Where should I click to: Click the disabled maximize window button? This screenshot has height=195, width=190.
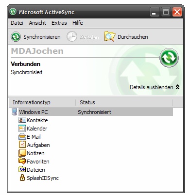(166, 12)
